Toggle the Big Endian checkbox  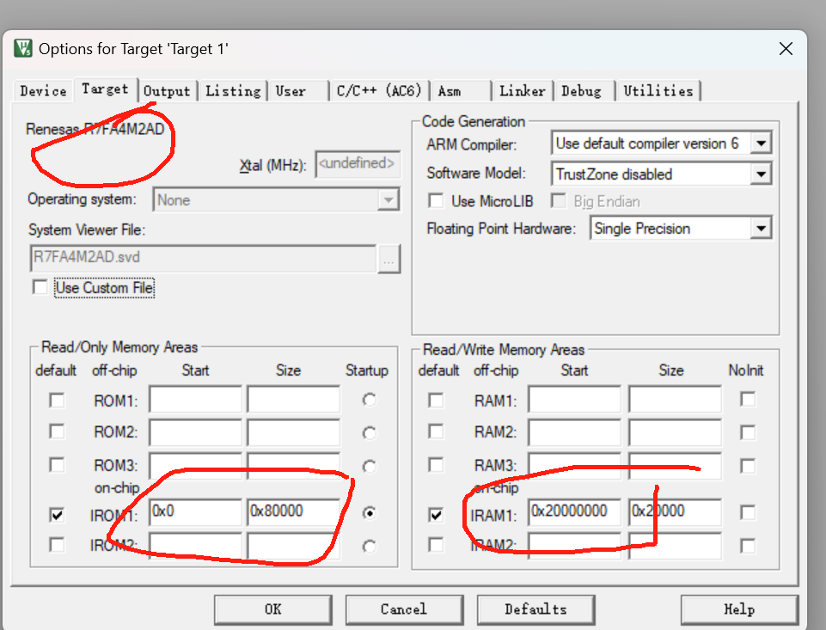coord(558,201)
